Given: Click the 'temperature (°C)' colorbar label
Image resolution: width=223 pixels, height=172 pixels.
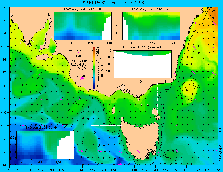Looking at the screenshot, I should (102, 68).
